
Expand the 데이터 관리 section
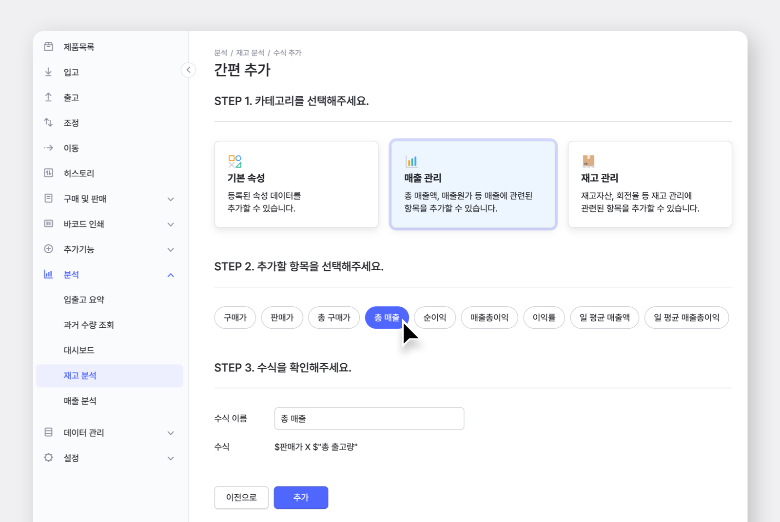tap(171, 432)
